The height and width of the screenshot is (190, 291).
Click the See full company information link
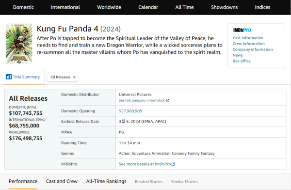pos(142,100)
